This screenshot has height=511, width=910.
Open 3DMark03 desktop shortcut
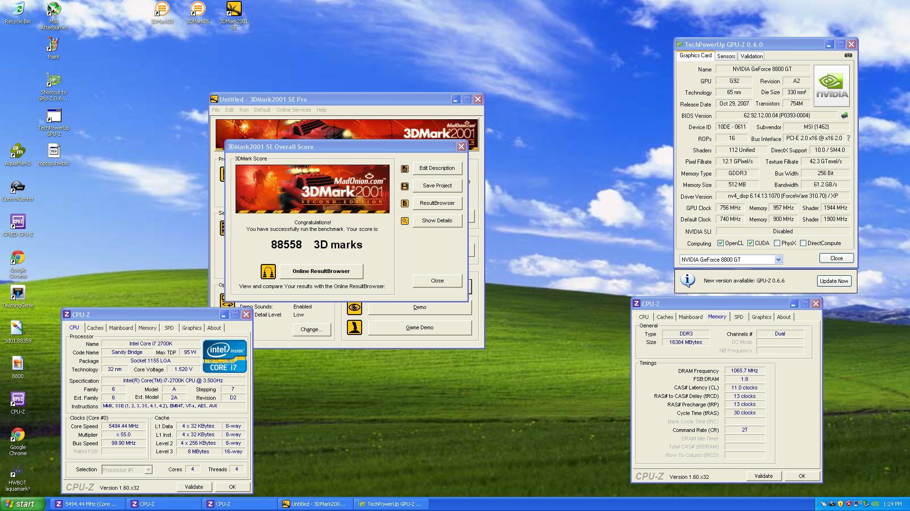pos(162,13)
